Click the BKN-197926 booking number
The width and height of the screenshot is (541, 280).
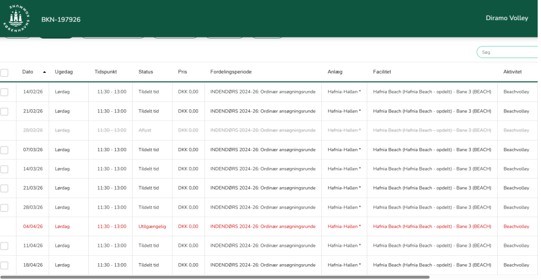[x=61, y=20]
